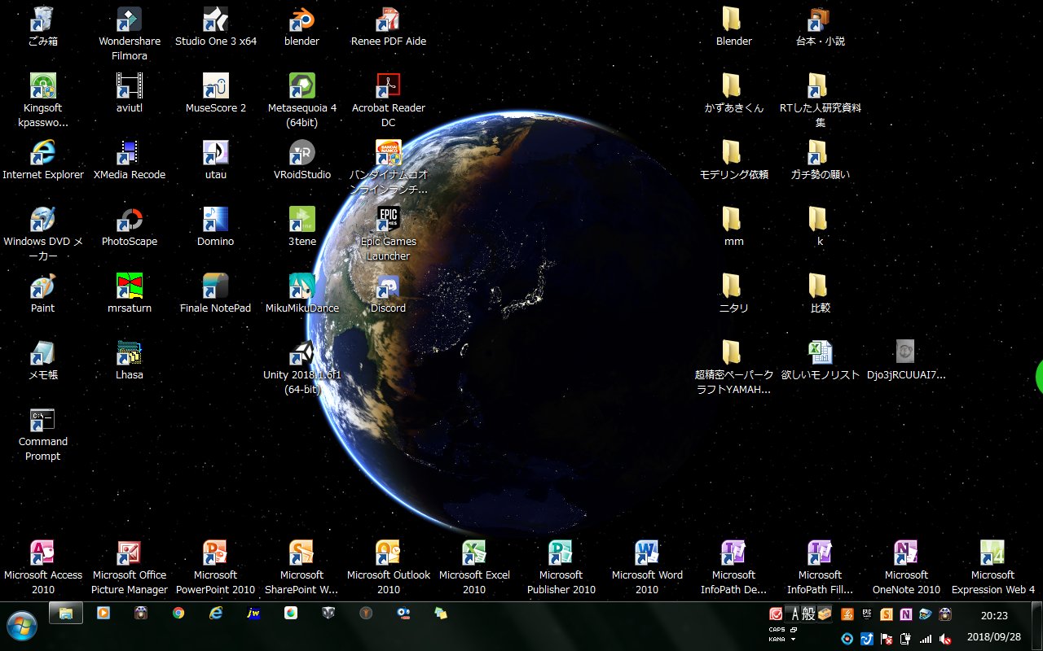Open Microsoft OneNote 2010 shortcut
Viewport: 1043px width, 651px height.
click(x=906, y=567)
